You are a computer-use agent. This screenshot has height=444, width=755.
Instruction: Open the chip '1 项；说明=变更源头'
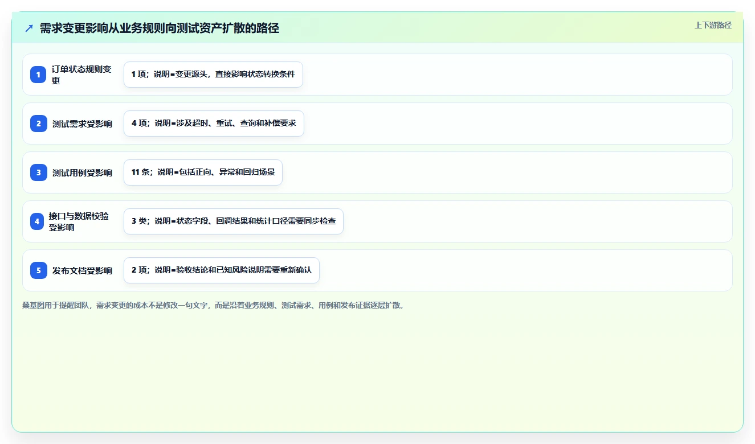(213, 75)
